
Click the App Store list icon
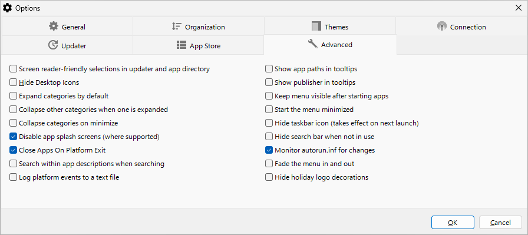click(x=181, y=45)
